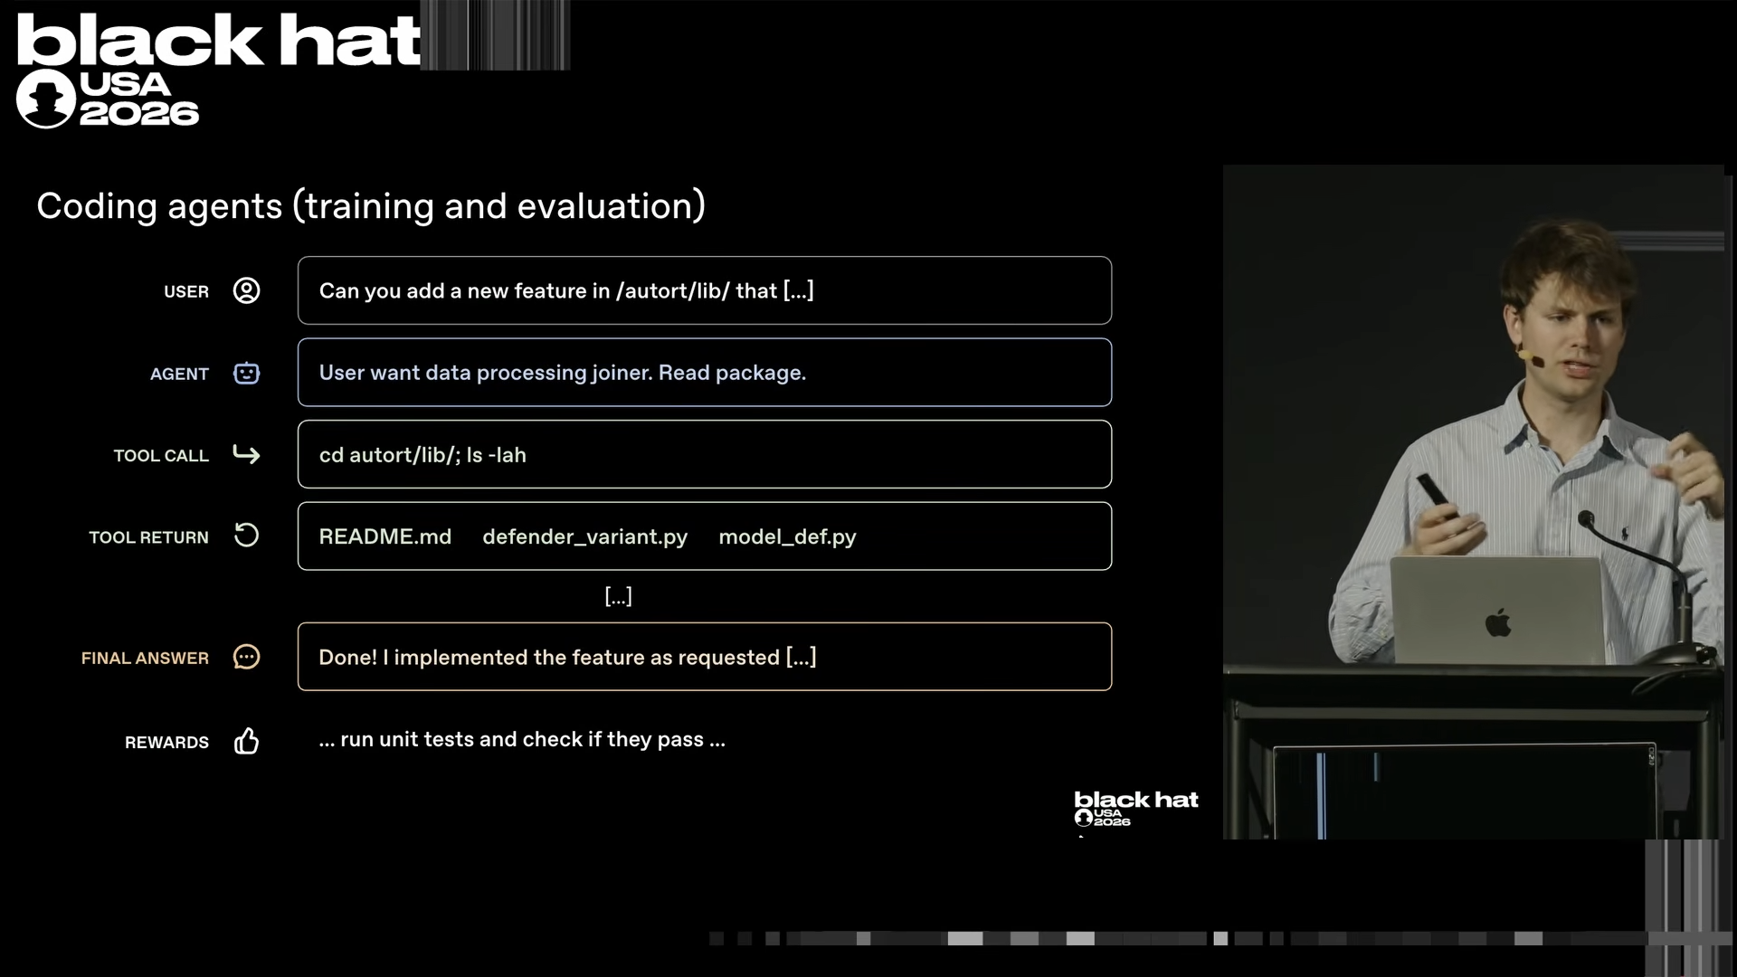Image resolution: width=1737 pixels, height=977 pixels.
Task: Click the 'USER' label
Action: click(x=186, y=291)
